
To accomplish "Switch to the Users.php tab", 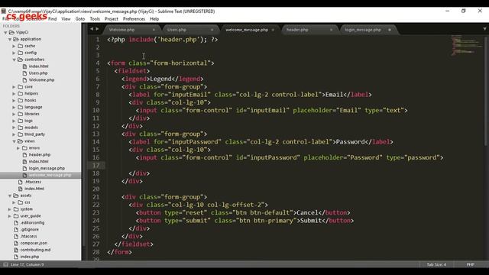I will (x=176, y=30).
